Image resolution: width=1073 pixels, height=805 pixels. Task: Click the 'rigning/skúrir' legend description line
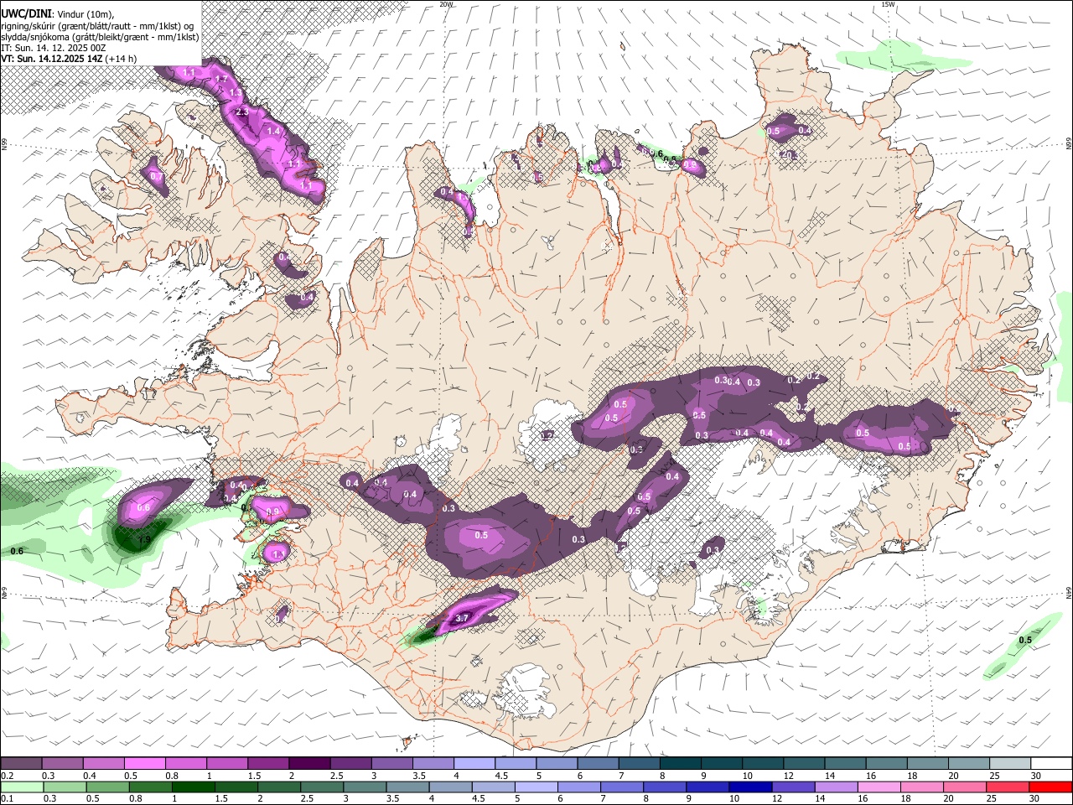[97, 25]
